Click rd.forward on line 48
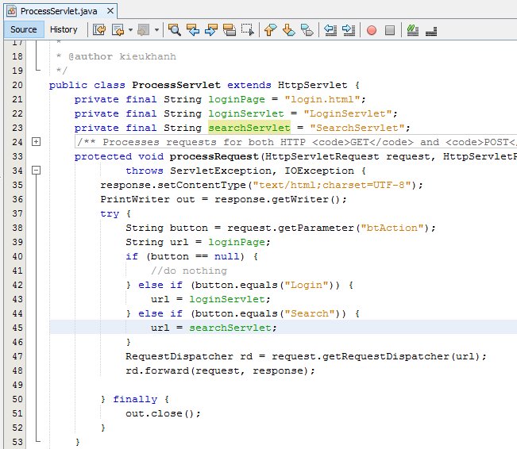Viewport: 517px width, 449px height. coord(157,370)
